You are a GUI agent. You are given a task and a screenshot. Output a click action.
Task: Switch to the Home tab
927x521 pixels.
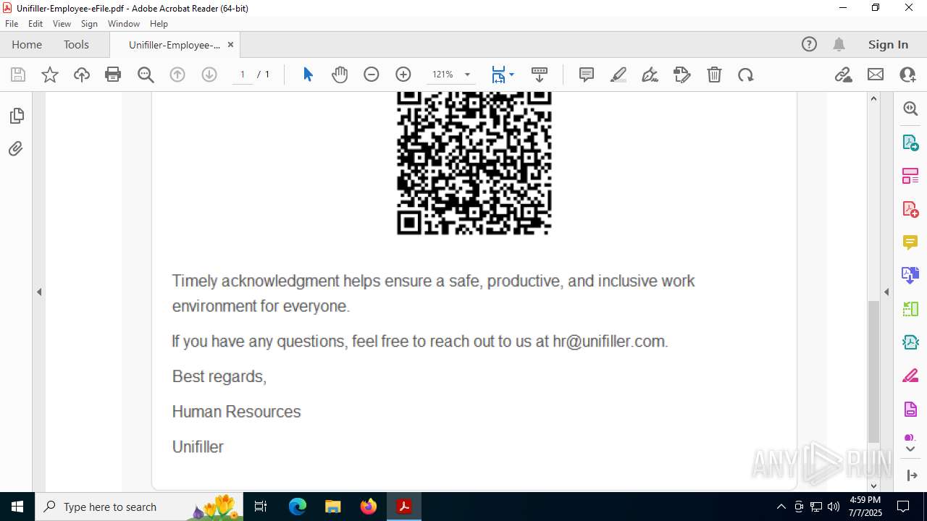pos(27,45)
